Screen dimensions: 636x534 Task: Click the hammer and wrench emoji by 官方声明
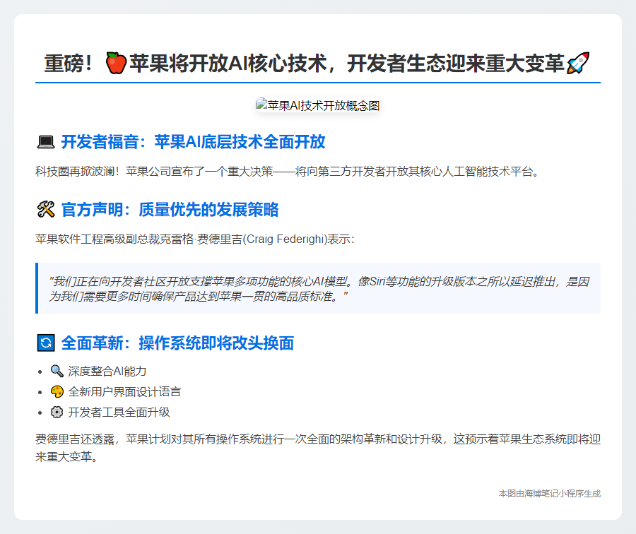(x=46, y=210)
